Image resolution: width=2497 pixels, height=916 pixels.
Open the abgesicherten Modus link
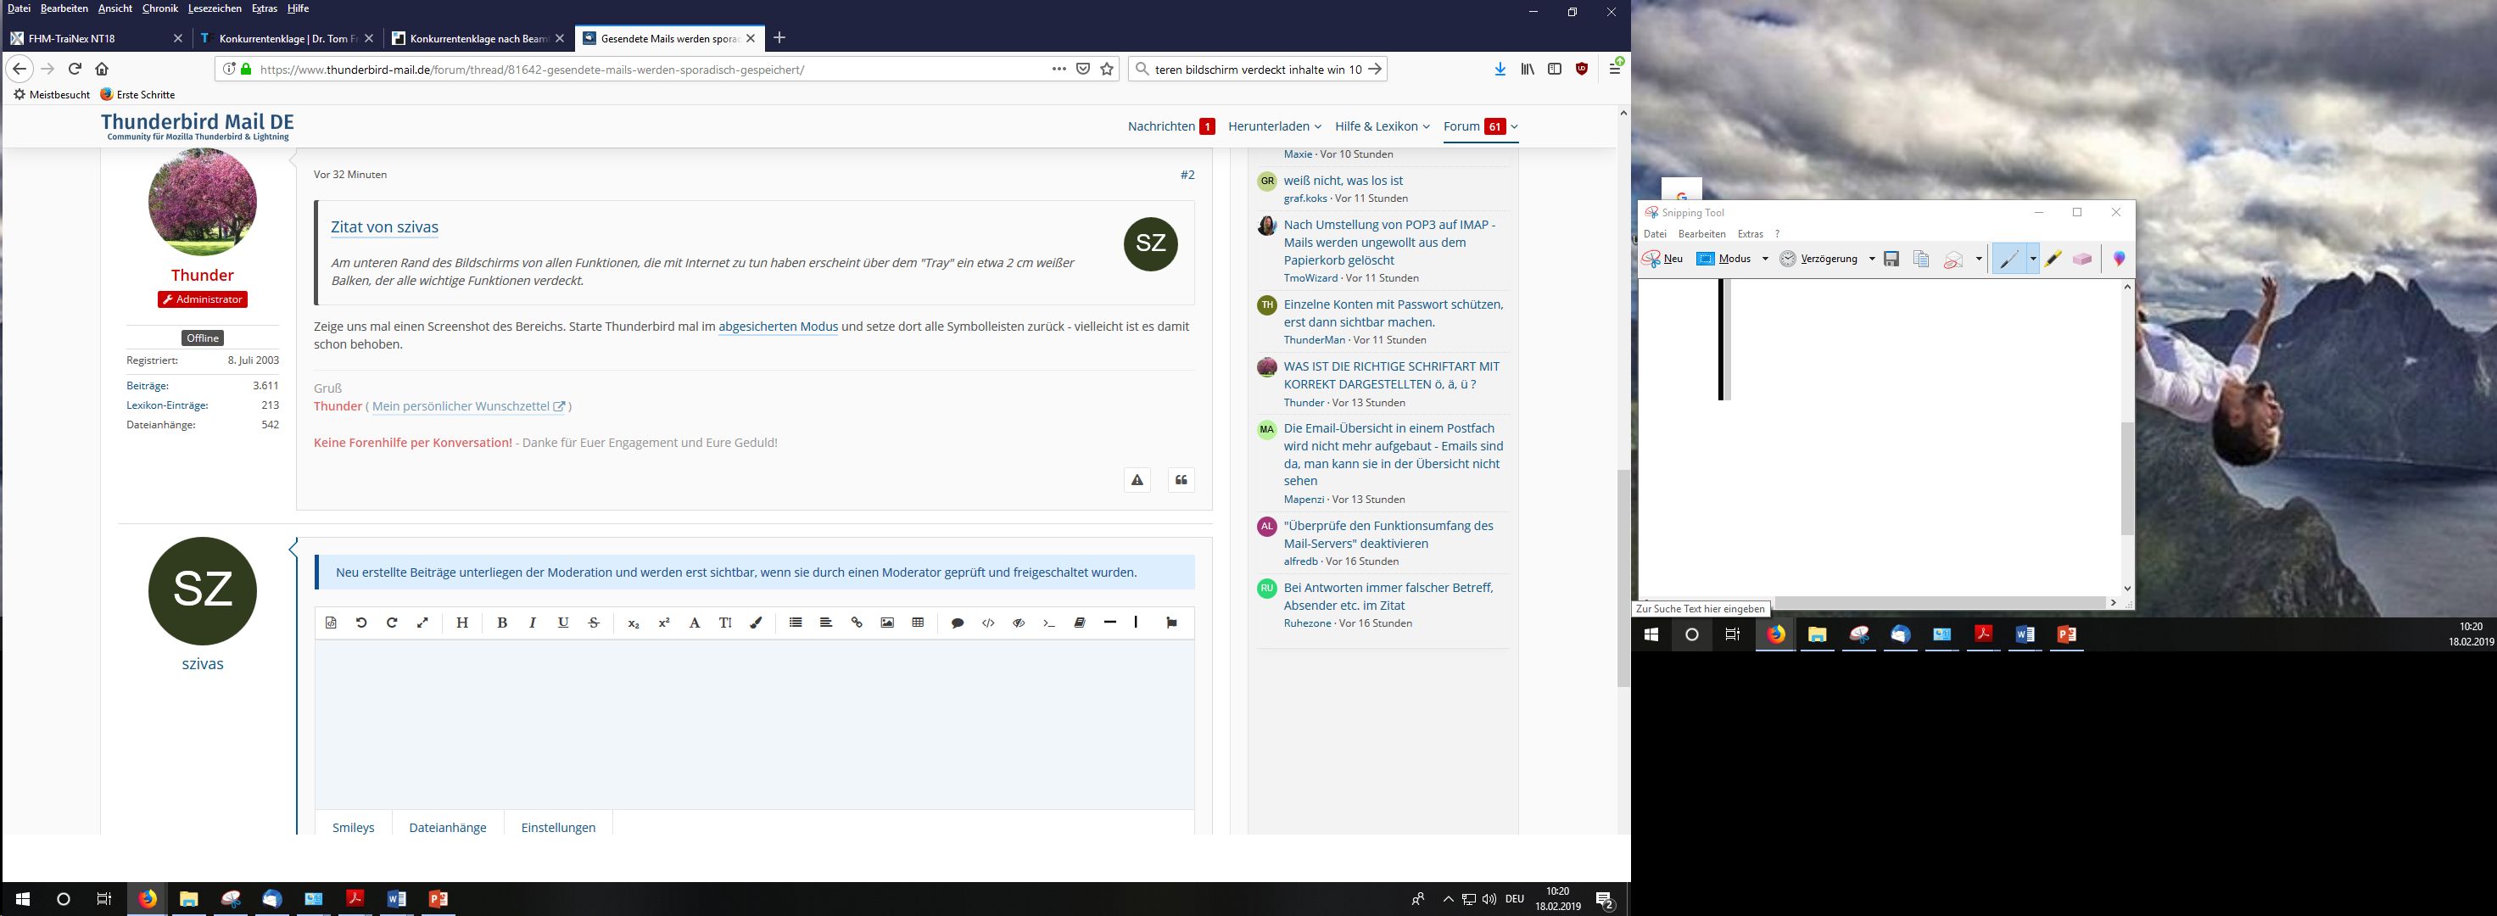[x=778, y=327]
